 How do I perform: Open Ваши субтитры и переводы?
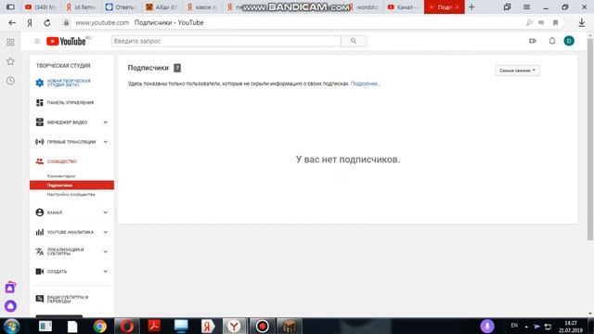point(67,299)
